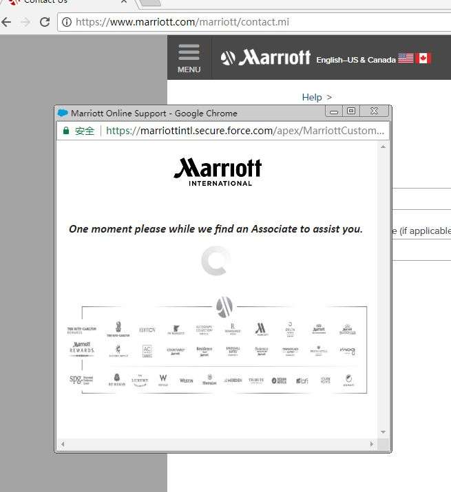451x492 pixels.
Task: Click the browser forward arrow
Action: (25, 22)
